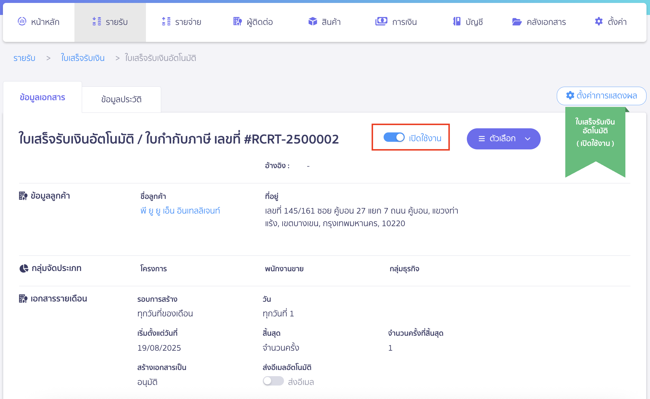Viewport: 650px width, 399px height.
Task: Open the รายรับ menu
Action: click(110, 22)
